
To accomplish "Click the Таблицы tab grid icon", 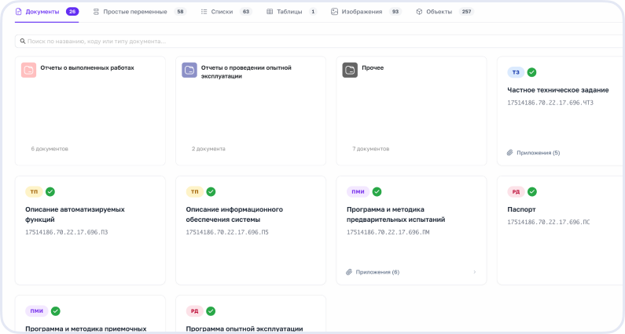I will tap(270, 12).
